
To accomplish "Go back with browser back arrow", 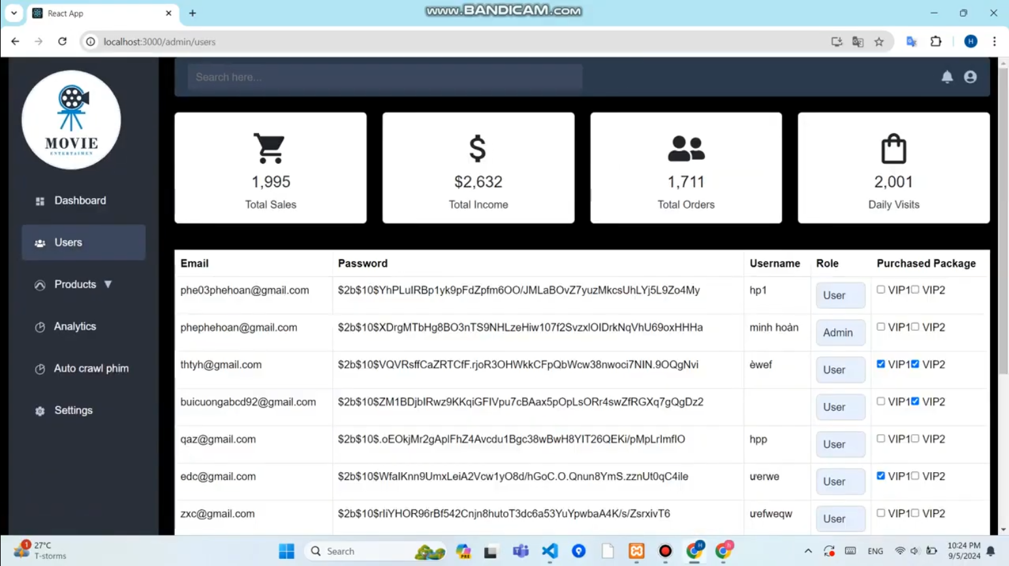I will pyautogui.click(x=15, y=41).
